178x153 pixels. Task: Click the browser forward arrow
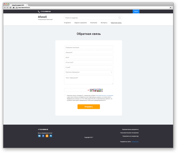point(7,8)
